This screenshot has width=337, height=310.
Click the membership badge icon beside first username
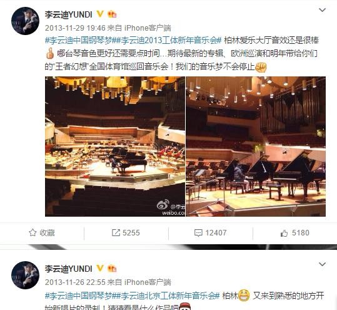pyautogui.click(x=112, y=14)
